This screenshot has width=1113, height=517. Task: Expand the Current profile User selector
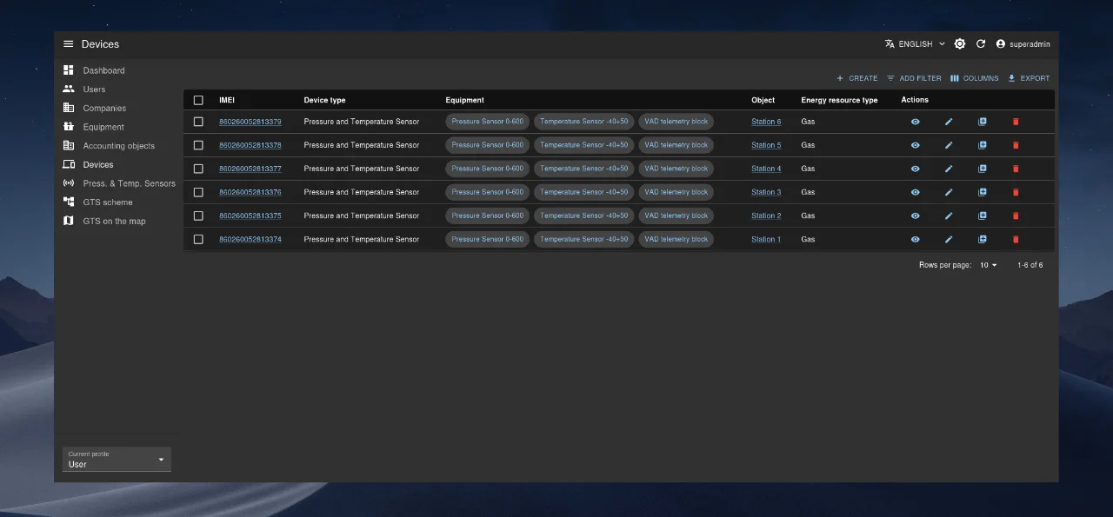point(117,460)
